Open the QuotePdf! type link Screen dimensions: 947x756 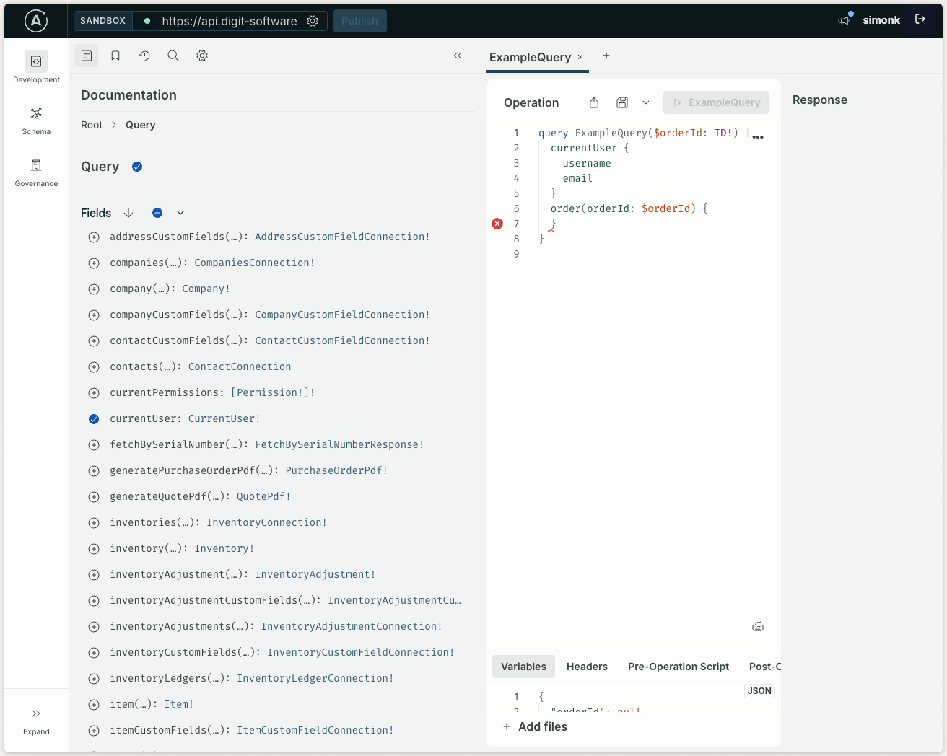[263, 497]
